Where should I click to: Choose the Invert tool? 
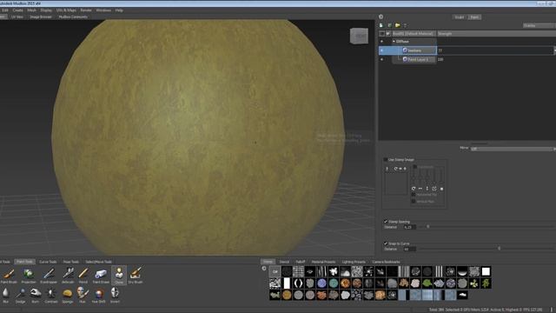(x=115, y=296)
